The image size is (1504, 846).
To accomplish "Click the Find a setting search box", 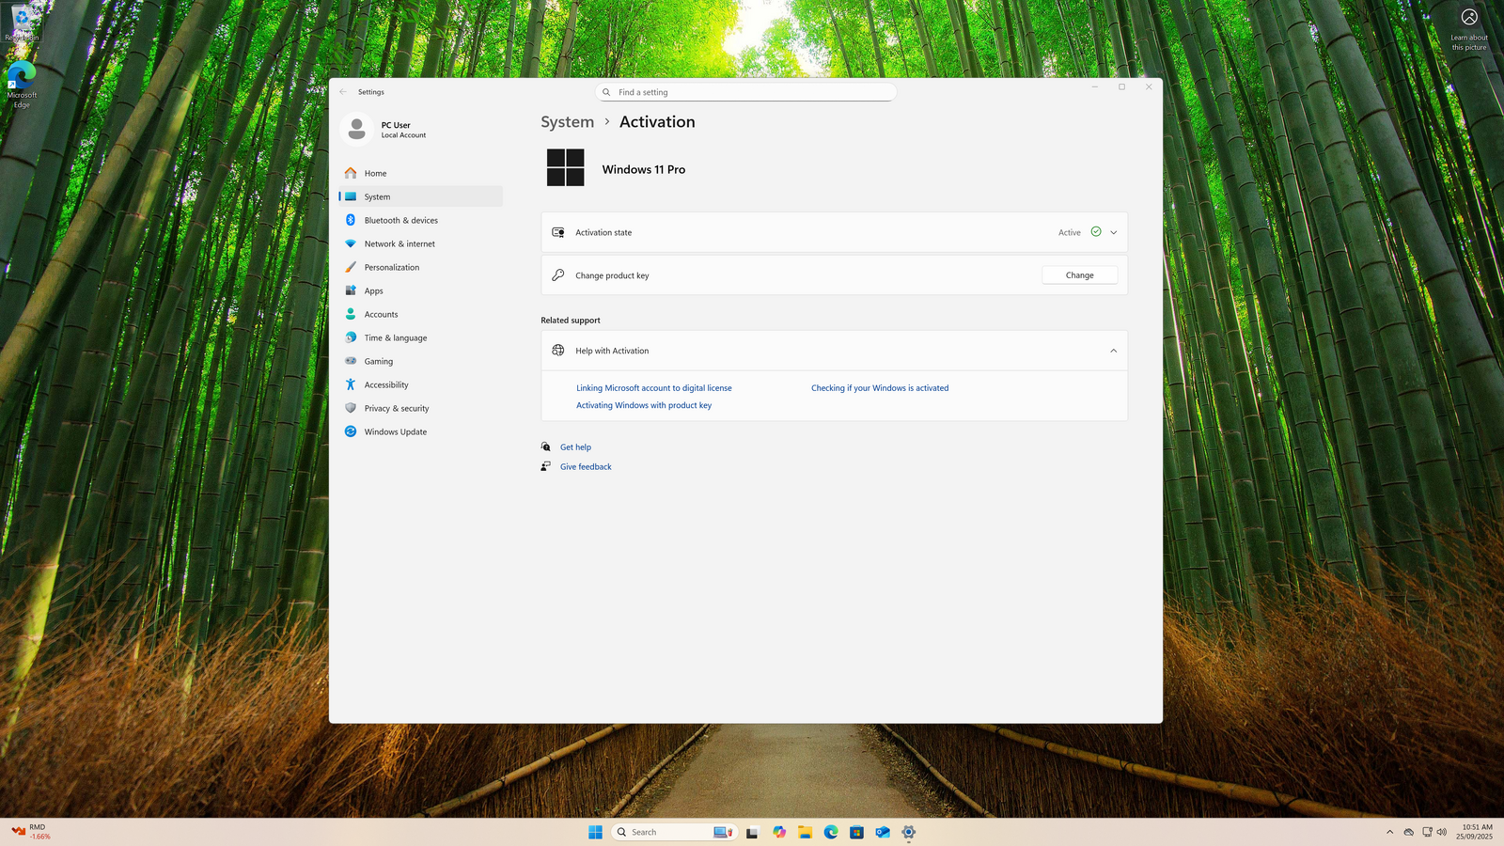I will click(x=745, y=92).
